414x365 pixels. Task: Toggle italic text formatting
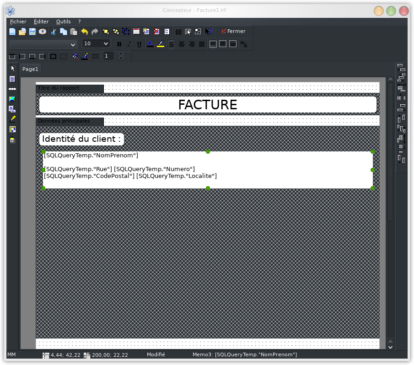[x=129, y=44]
